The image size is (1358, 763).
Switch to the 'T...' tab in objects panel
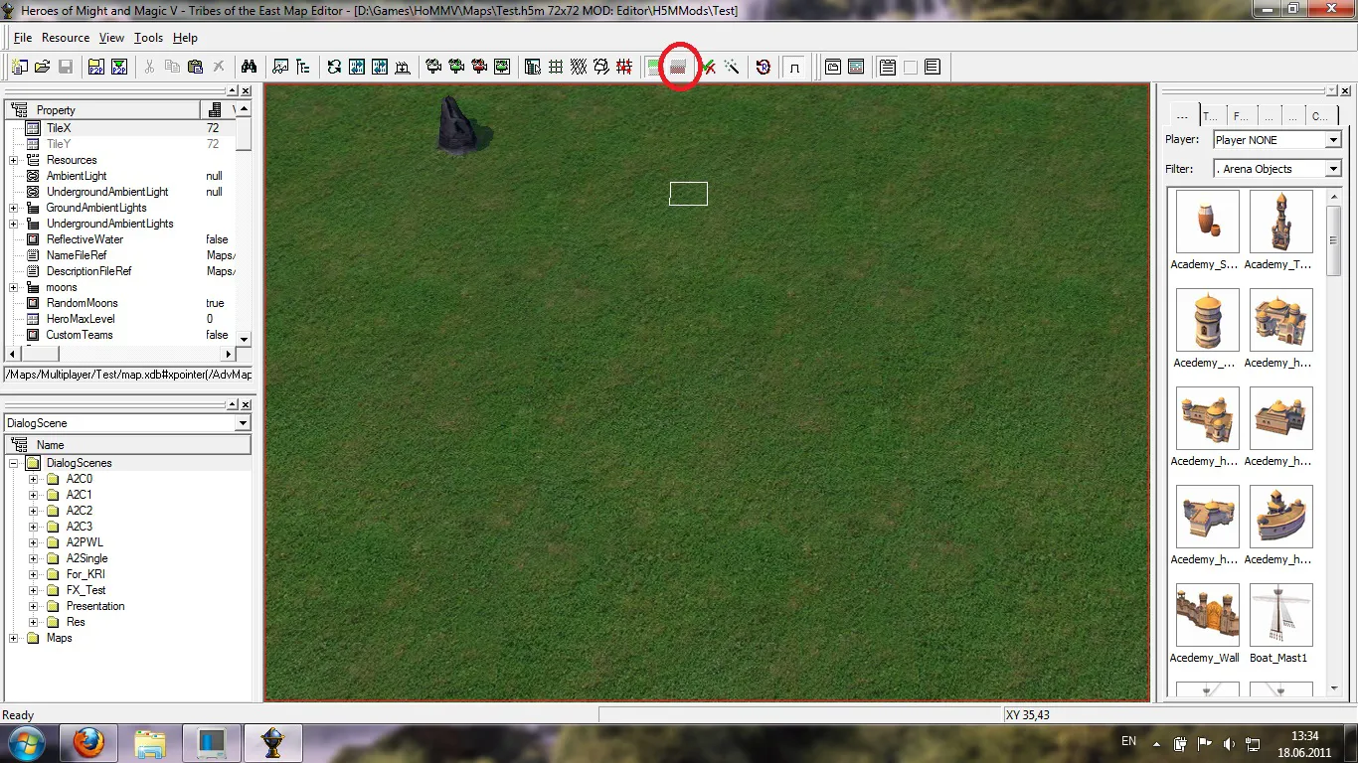click(x=1211, y=115)
